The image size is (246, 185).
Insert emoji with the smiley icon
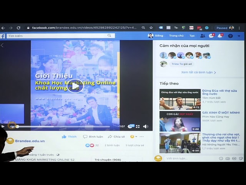coord(221,158)
